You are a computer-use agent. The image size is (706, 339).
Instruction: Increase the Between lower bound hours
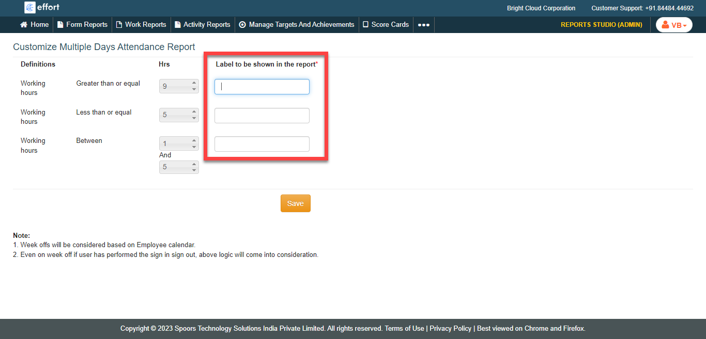click(194, 140)
